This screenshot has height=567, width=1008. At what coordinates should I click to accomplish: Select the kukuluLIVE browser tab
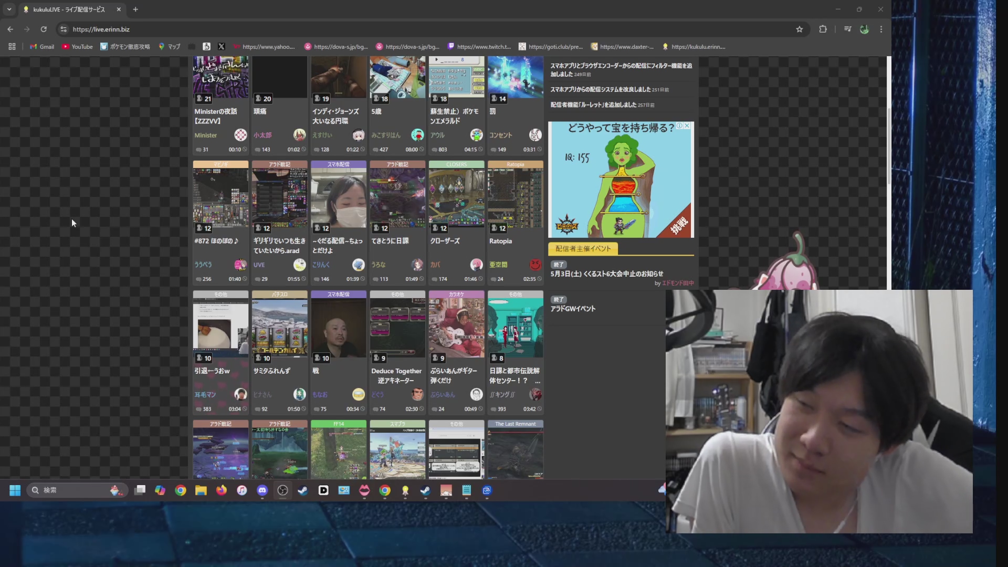[68, 9]
